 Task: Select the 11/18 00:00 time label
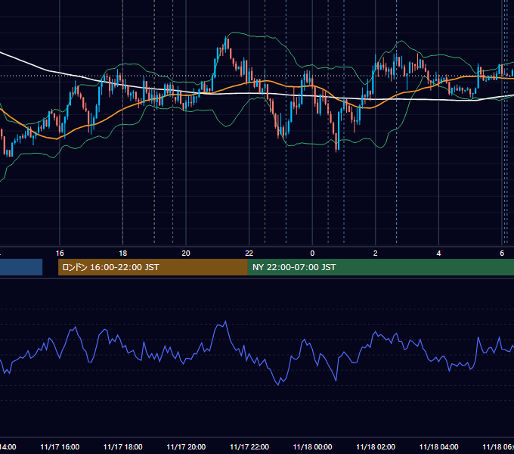click(x=312, y=446)
